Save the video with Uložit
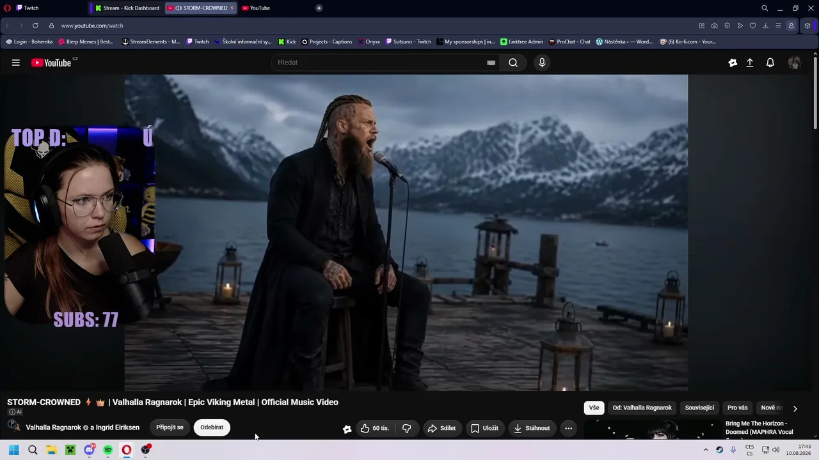Screen dimensions: 819x460 pyautogui.click(x=484, y=428)
